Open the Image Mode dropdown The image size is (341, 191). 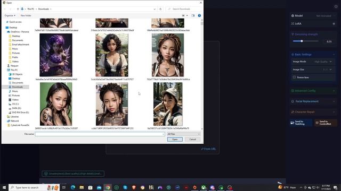click(313, 62)
